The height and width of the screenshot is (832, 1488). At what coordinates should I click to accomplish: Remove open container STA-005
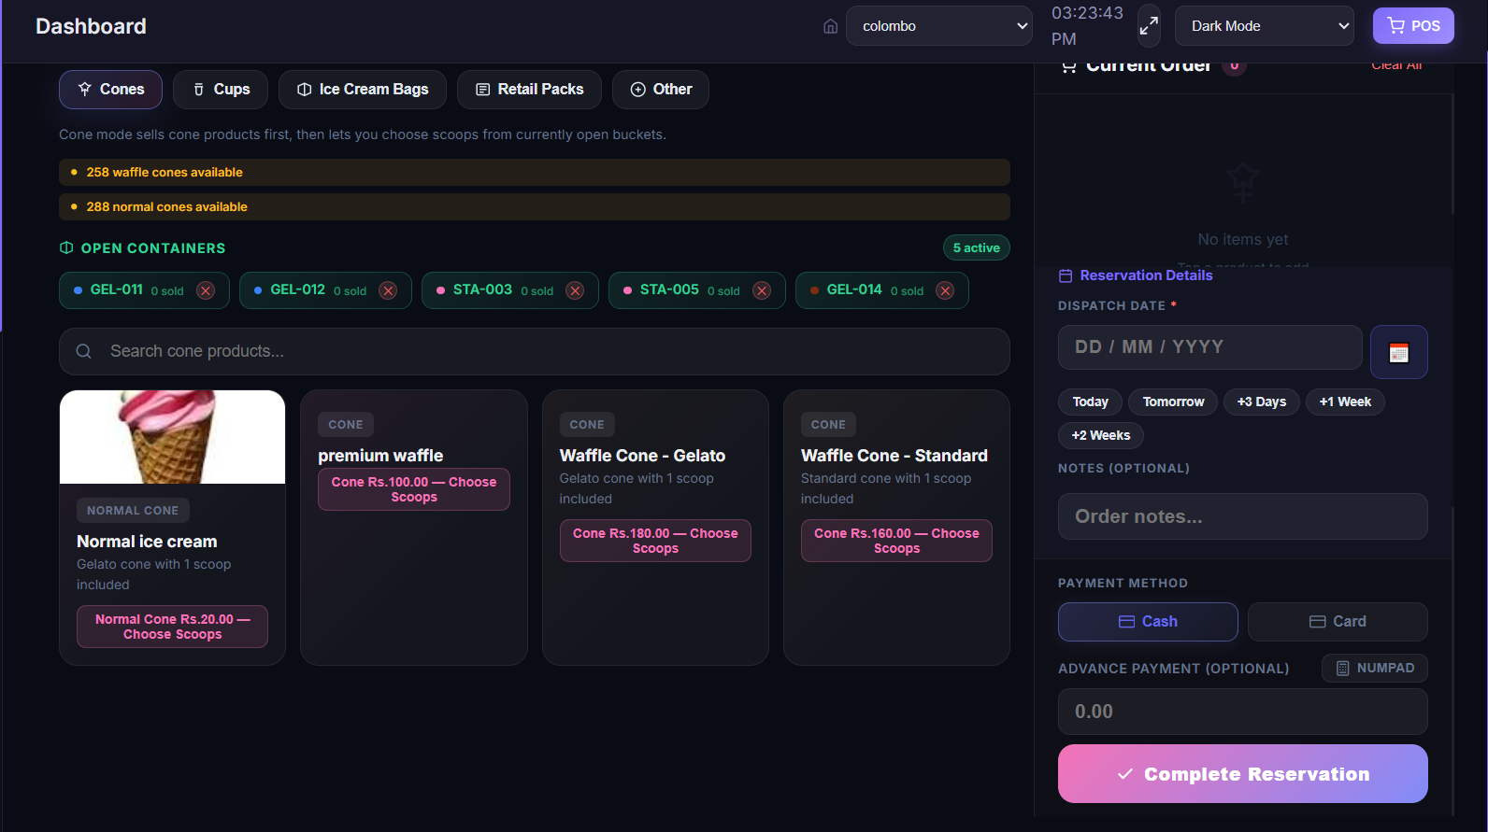tap(762, 290)
